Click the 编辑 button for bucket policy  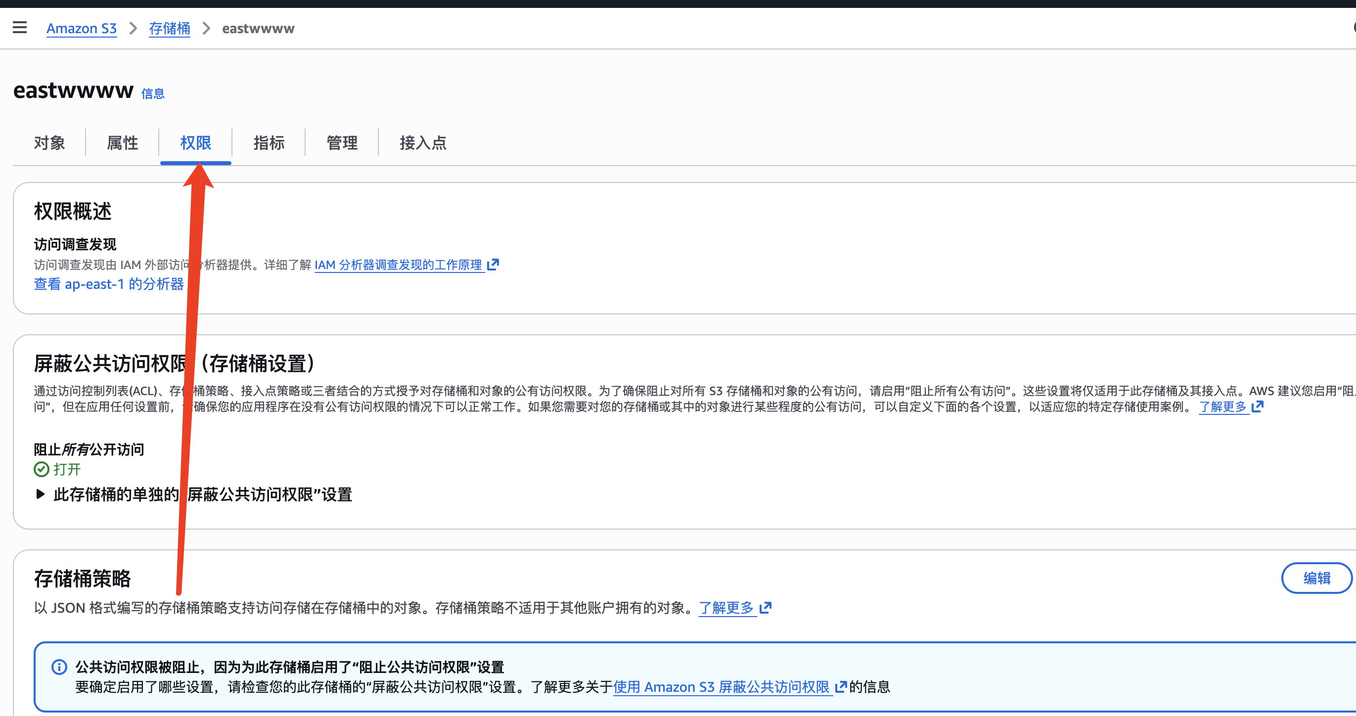(x=1316, y=578)
